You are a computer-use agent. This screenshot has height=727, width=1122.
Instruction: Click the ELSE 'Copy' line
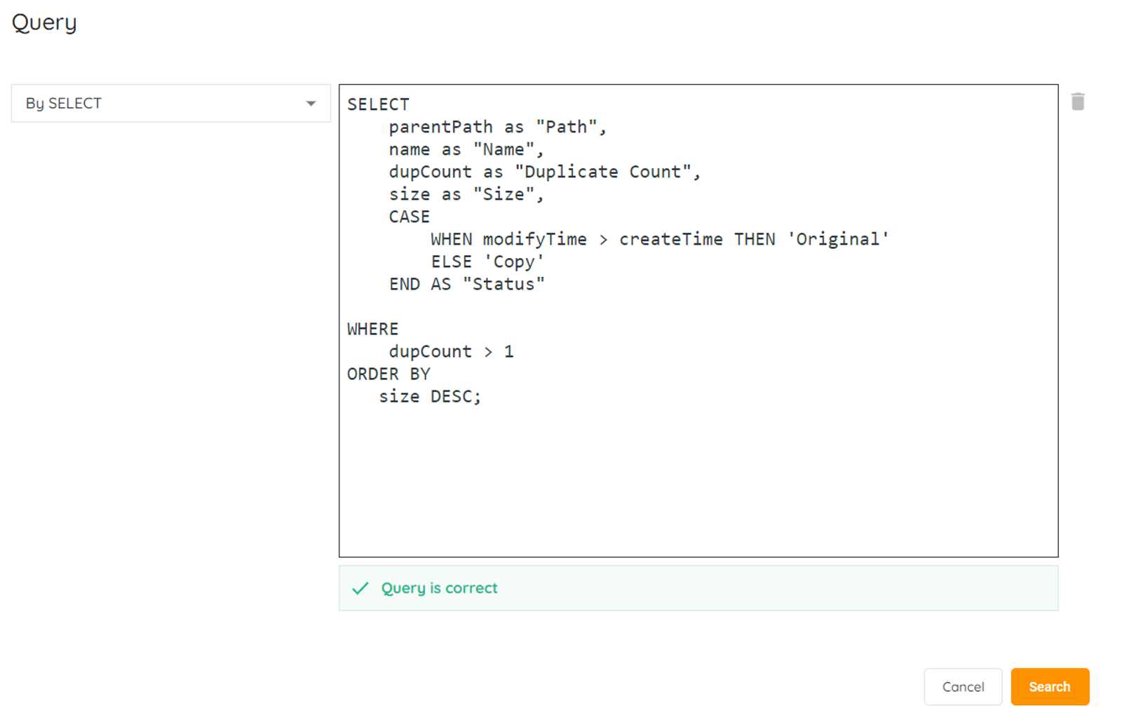click(x=487, y=261)
